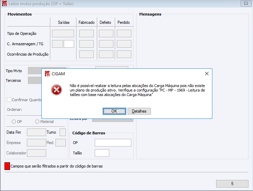Click Perdido Tipo de Operação field

click(124, 34)
